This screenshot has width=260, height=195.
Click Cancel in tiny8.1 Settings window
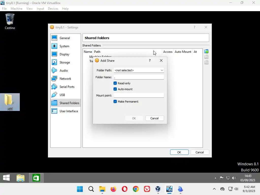click(x=200, y=152)
